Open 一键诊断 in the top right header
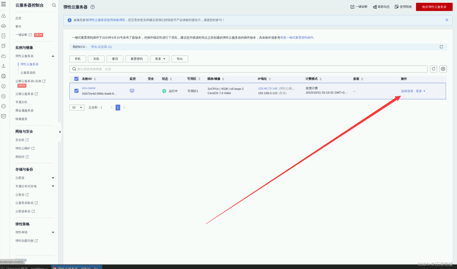This screenshot has width=457, height=269. (x=359, y=7)
